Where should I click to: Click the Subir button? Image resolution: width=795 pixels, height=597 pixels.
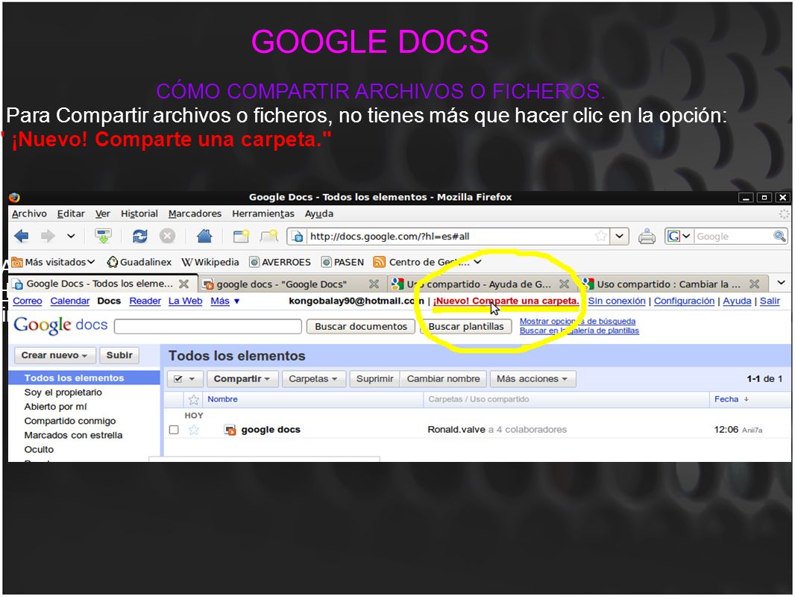(119, 355)
